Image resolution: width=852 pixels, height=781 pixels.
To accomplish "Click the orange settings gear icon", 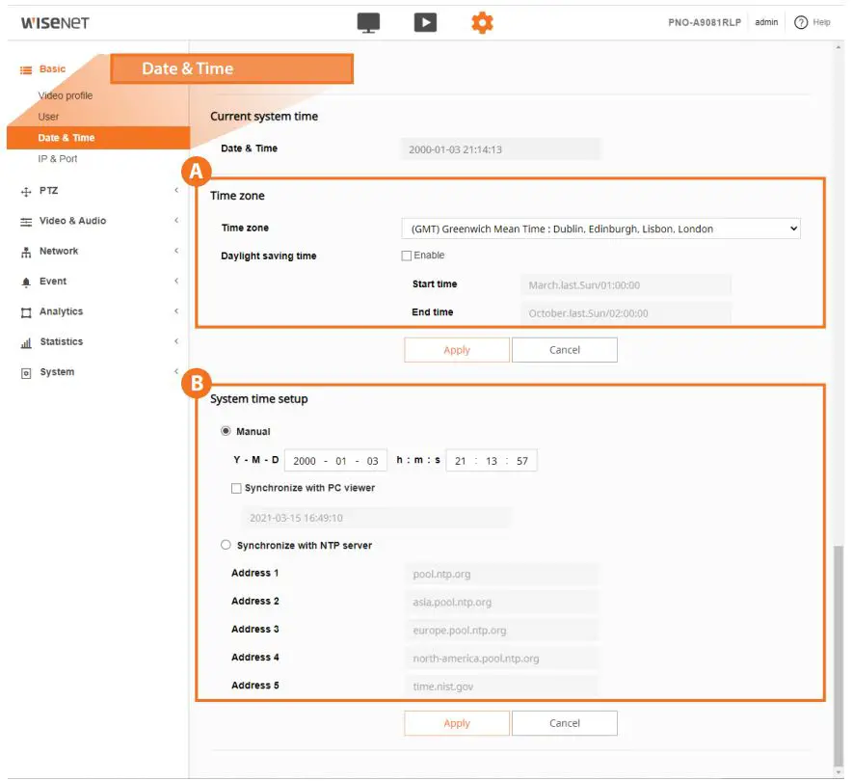I will point(483,23).
